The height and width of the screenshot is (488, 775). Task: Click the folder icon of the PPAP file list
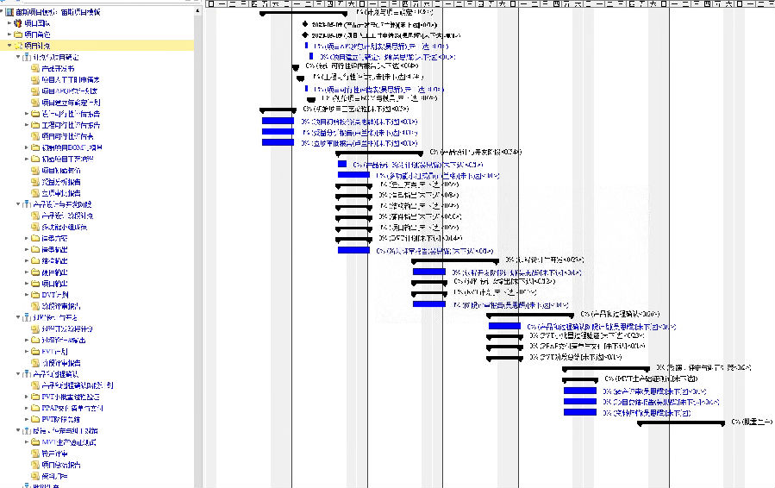point(35,408)
